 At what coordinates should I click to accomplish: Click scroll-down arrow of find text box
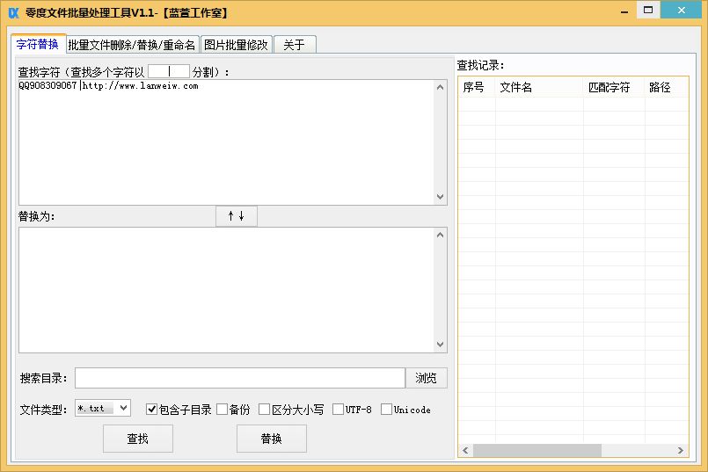tap(441, 198)
